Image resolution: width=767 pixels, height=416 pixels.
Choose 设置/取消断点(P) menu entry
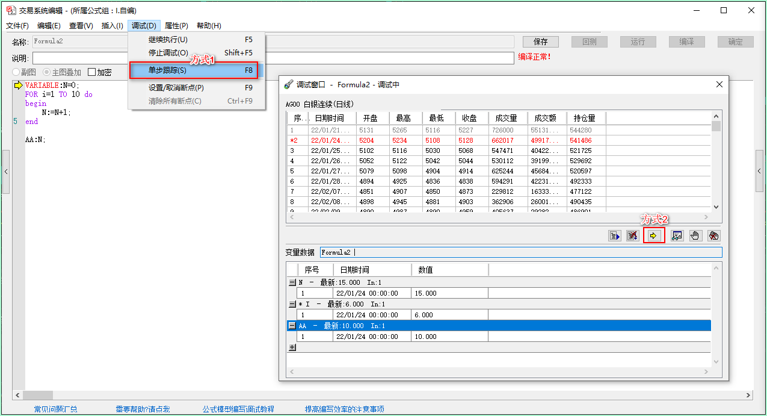coord(197,88)
